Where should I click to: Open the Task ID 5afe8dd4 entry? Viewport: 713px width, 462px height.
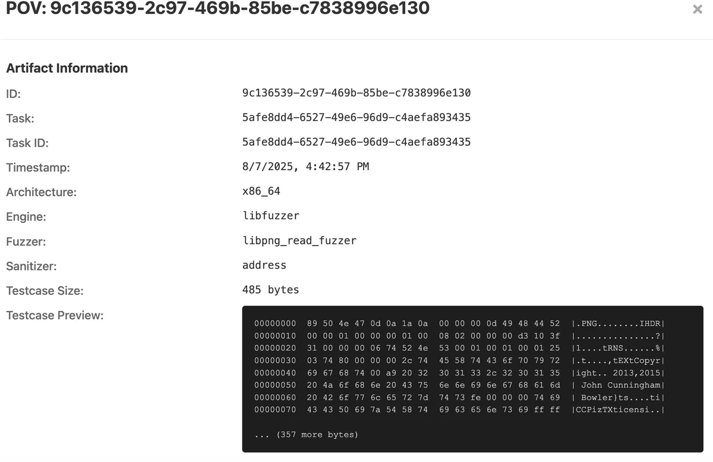356,142
